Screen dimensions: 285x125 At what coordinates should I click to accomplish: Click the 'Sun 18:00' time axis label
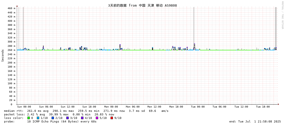(89, 107)
